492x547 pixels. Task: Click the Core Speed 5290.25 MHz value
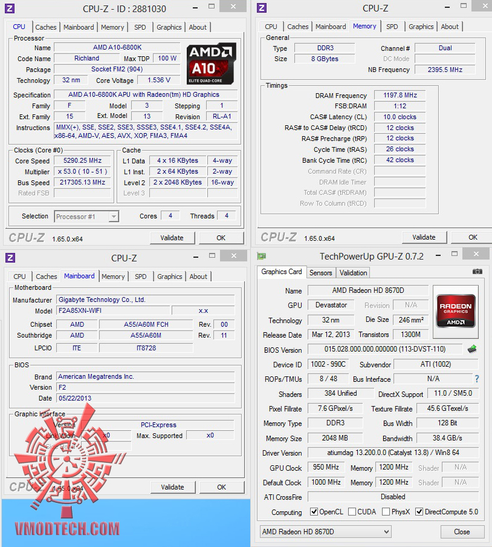(x=82, y=160)
